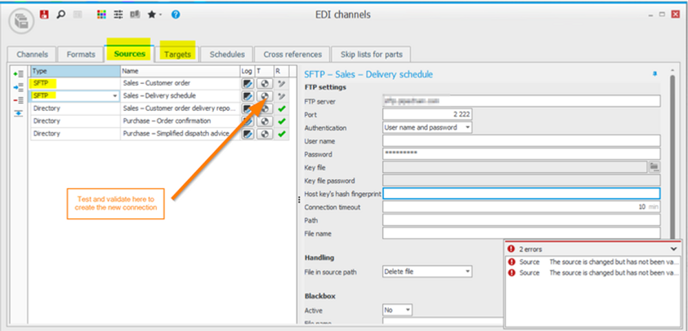Open the Schedules tab
Image resolution: width=688 pixels, height=331 pixels.
click(x=227, y=54)
